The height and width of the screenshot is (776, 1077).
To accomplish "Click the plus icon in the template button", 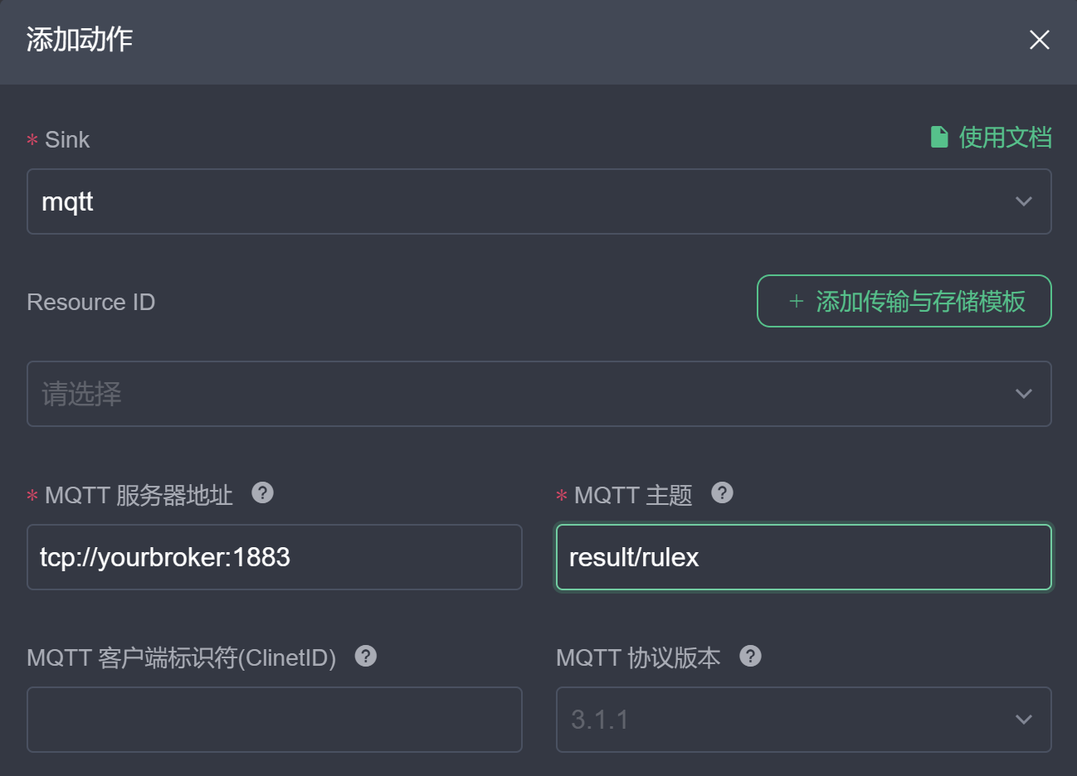I will pos(795,301).
